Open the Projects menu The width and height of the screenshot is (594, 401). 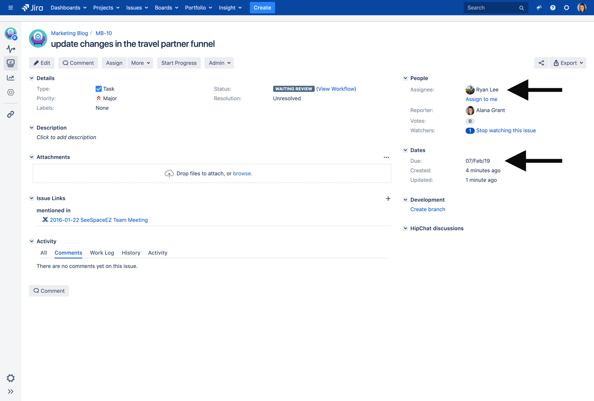tap(106, 8)
